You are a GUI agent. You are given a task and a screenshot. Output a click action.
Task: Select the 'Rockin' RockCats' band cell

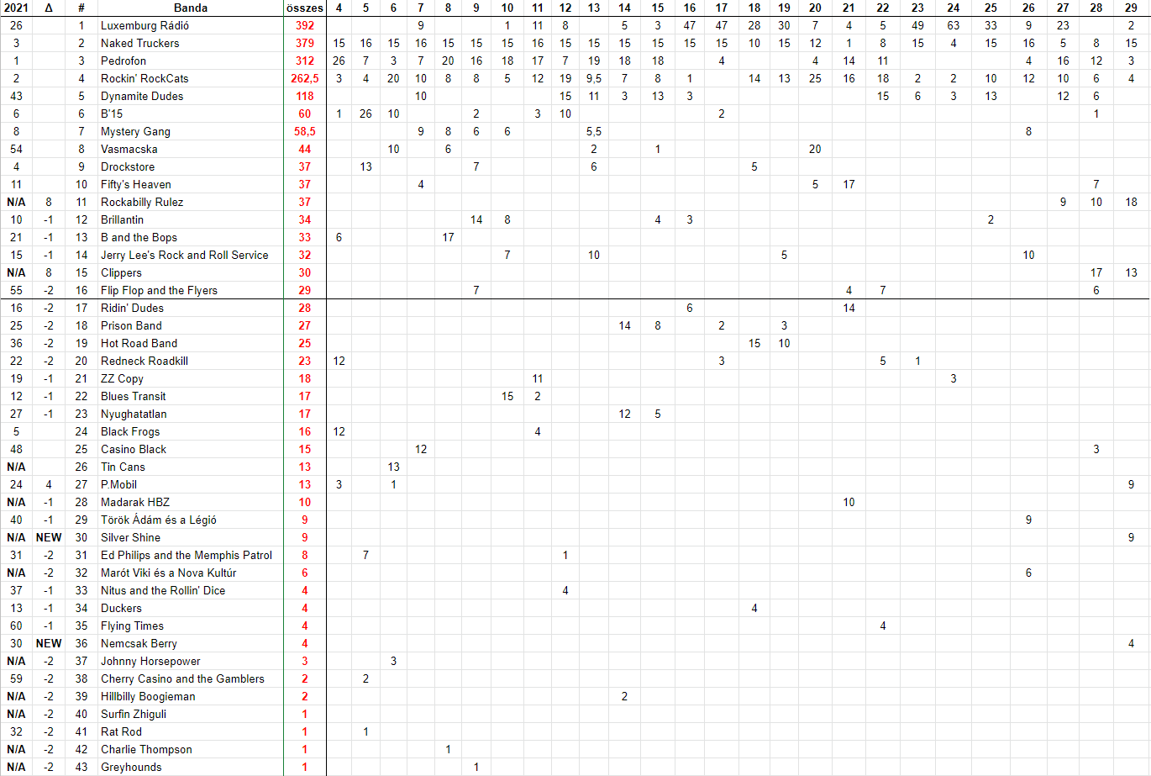pyautogui.click(x=145, y=78)
